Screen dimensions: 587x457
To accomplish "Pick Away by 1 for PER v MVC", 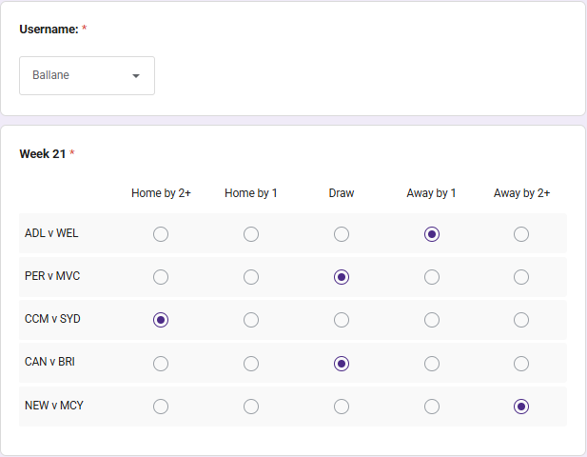I will click(432, 277).
